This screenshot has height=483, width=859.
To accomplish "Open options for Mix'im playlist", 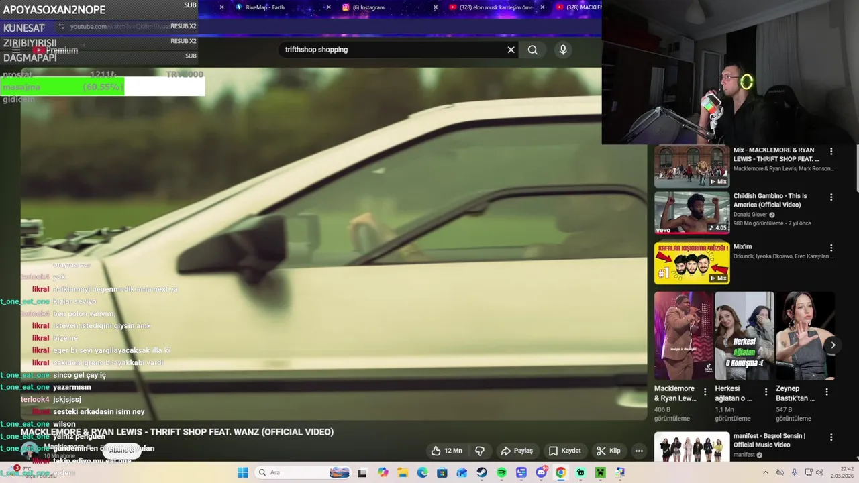I will (x=831, y=248).
